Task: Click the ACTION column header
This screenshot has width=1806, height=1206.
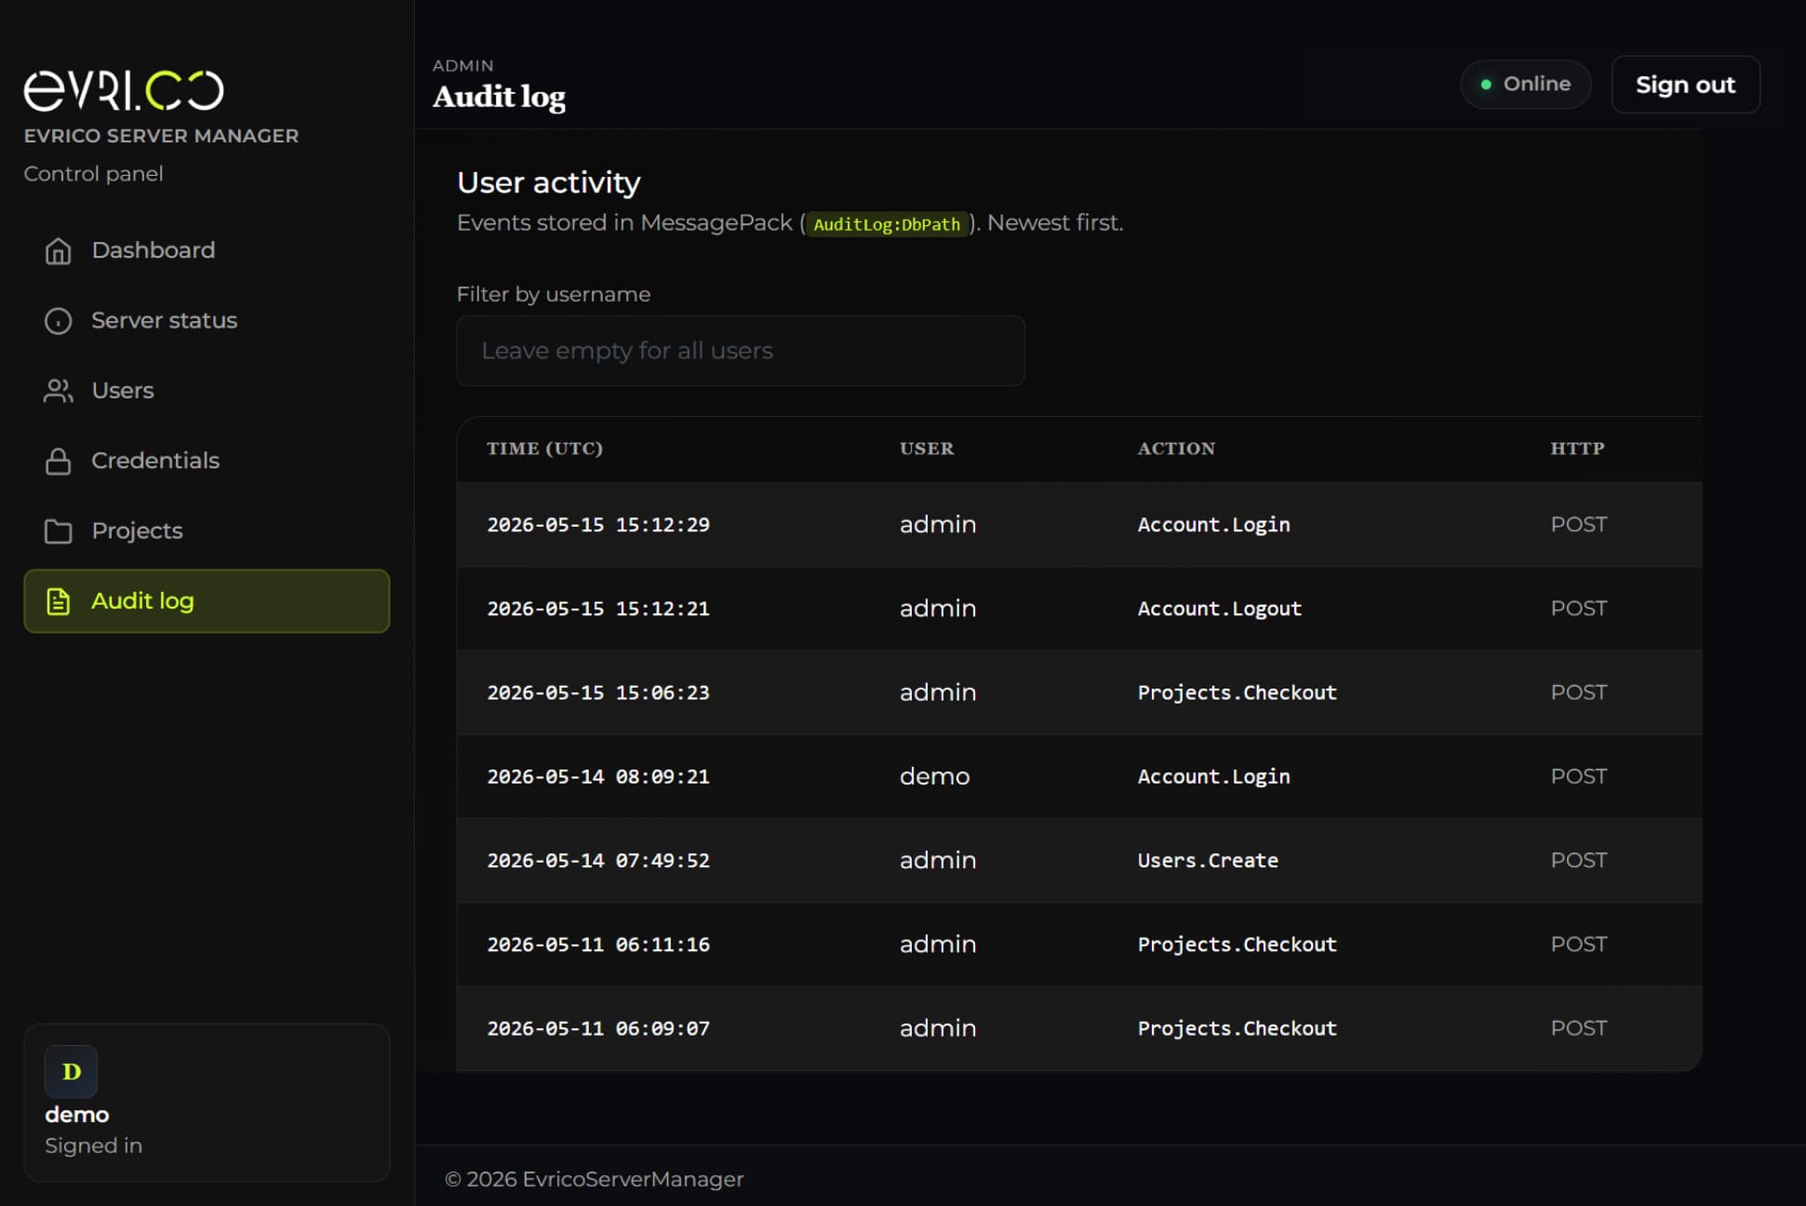Action: pyautogui.click(x=1176, y=449)
